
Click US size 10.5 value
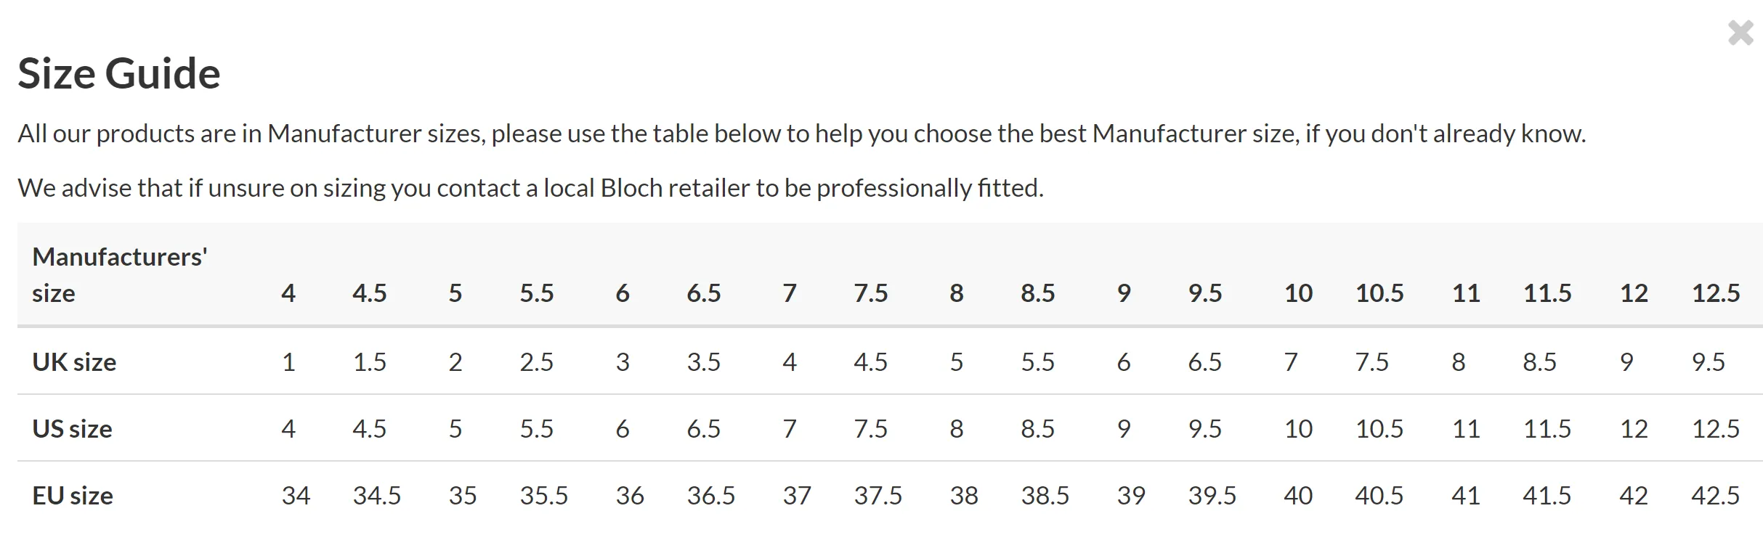click(x=1379, y=428)
